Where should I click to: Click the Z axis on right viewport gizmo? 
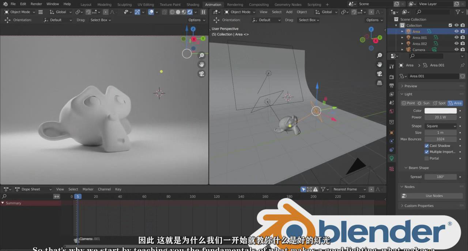coord(371,29)
